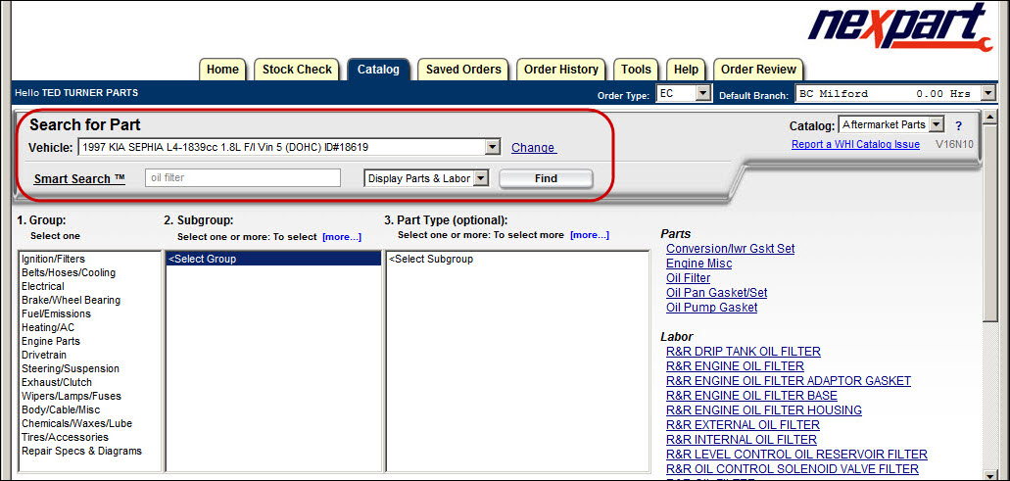This screenshot has width=1010, height=481.
Task: Click the Part Type [more...] link
Action: (x=590, y=235)
